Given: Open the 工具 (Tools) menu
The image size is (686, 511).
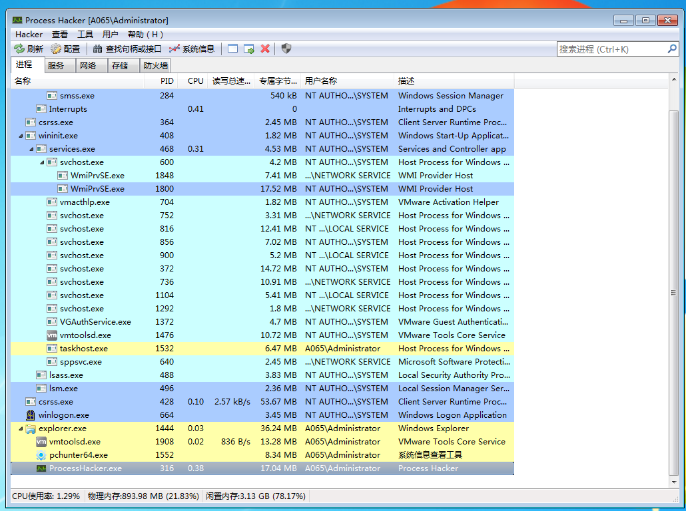Looking at the screenshot, I should point(85,34).
